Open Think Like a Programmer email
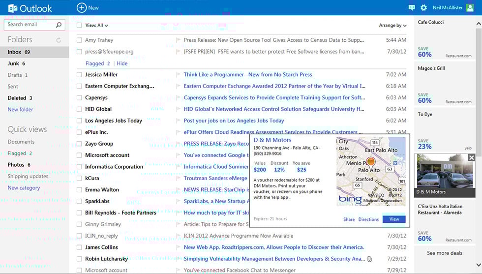The width and height of the screenshot is (482, 274). 248,74
